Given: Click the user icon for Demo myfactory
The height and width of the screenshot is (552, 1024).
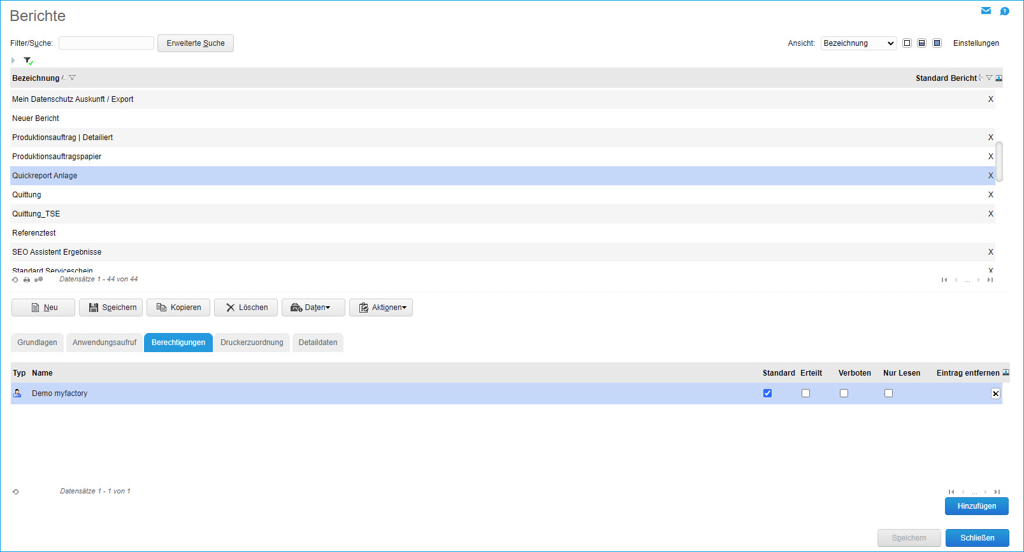Looking at the screenshot, I should [x=17, y=393].
